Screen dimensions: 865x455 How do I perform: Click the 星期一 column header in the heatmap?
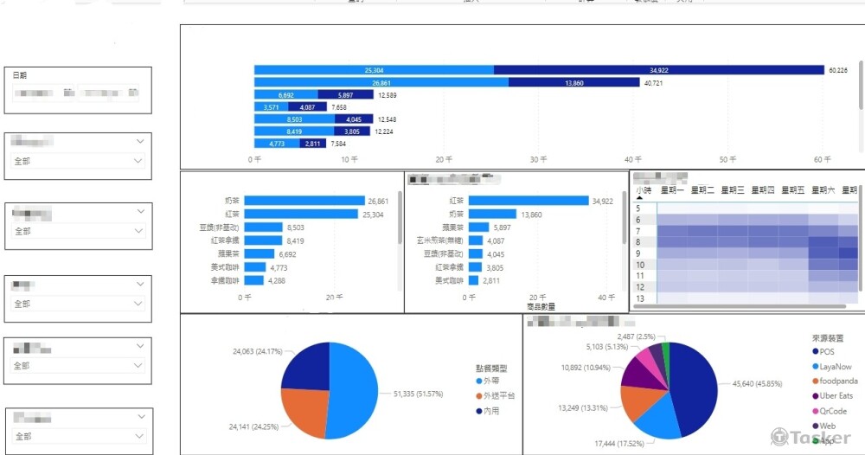(x=672, y=189)
